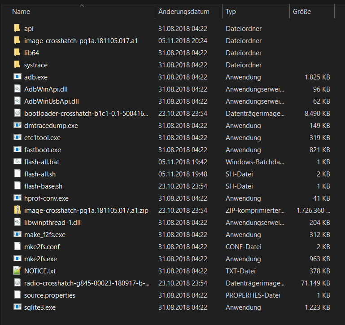Click the Größe column header

[302, 12]
